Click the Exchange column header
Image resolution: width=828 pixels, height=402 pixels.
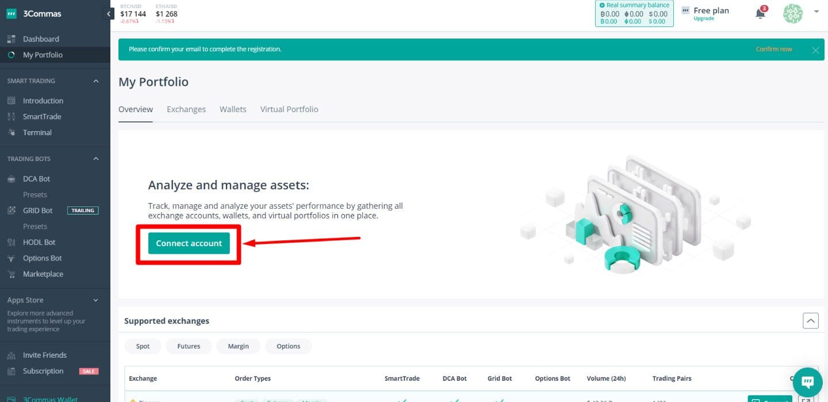click(x=143, y=378)
